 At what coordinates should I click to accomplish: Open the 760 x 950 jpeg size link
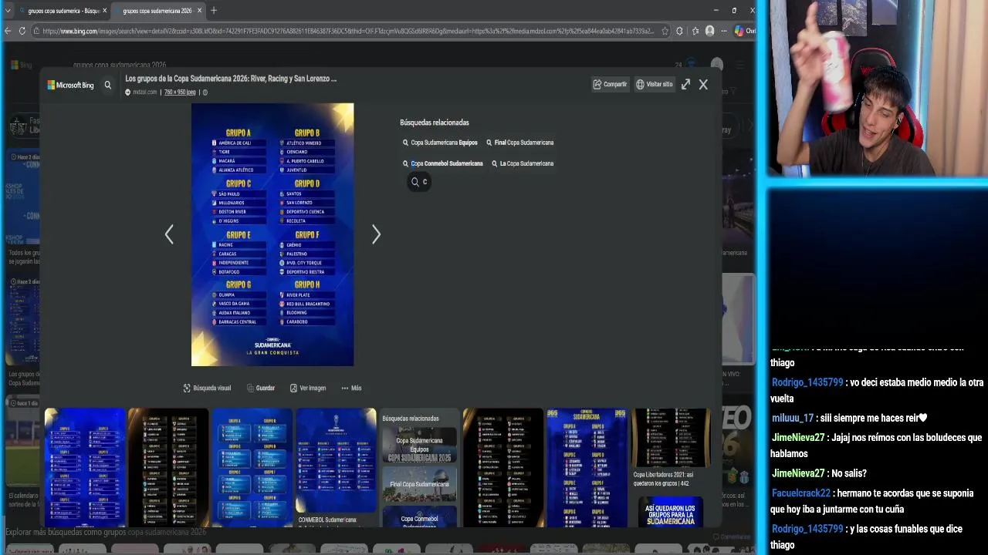tap(180, 92)
